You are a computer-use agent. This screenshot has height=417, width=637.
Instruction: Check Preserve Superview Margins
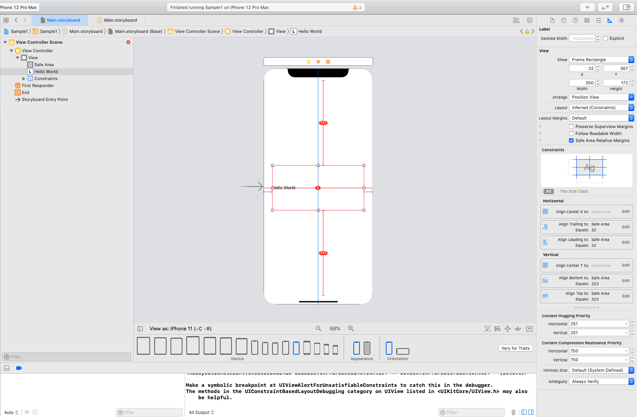tap(571, 126)
